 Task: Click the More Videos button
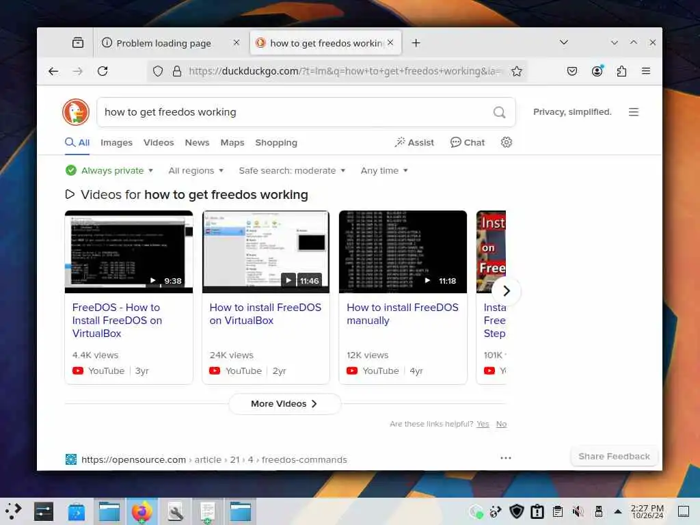284,403
